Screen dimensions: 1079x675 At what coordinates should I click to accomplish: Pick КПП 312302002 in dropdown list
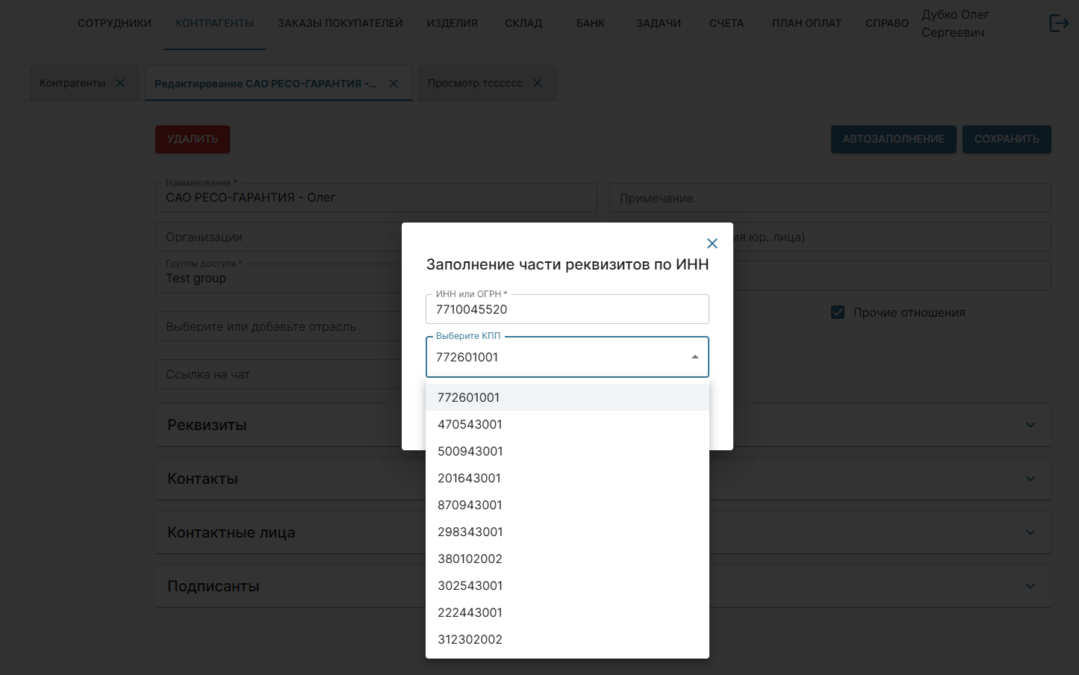click(x=470, y=639)
